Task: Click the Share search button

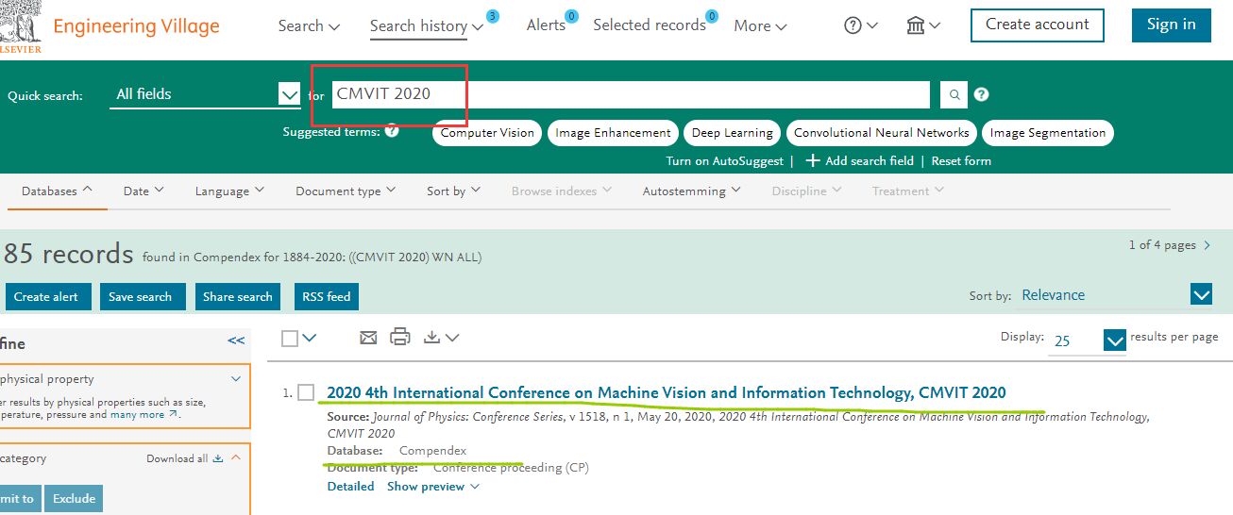Action: pos(238,296)
